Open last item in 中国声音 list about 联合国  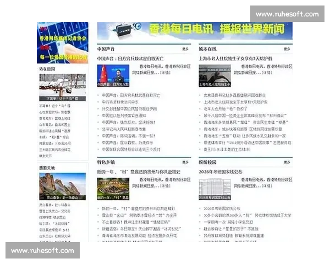point(131,150)
